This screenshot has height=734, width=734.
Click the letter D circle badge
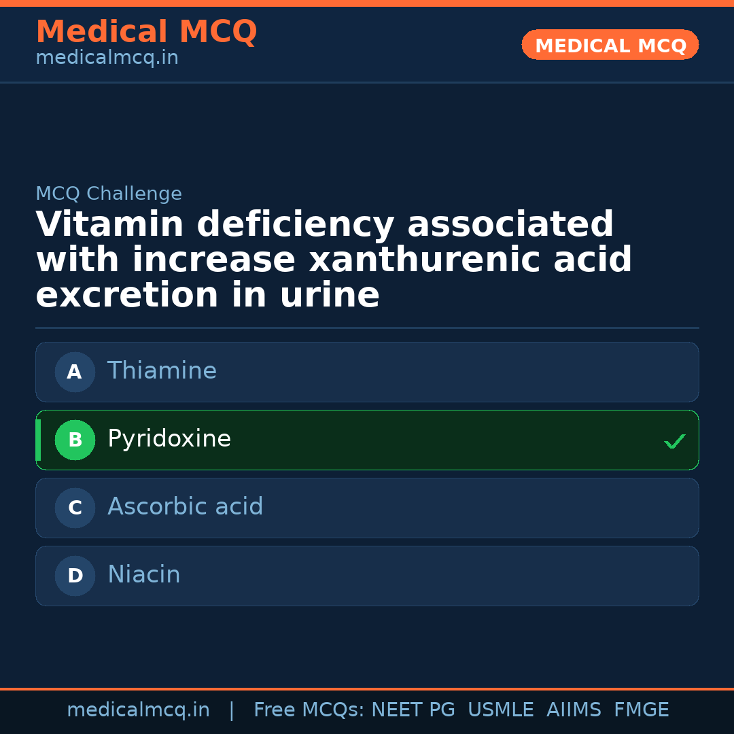75,576
